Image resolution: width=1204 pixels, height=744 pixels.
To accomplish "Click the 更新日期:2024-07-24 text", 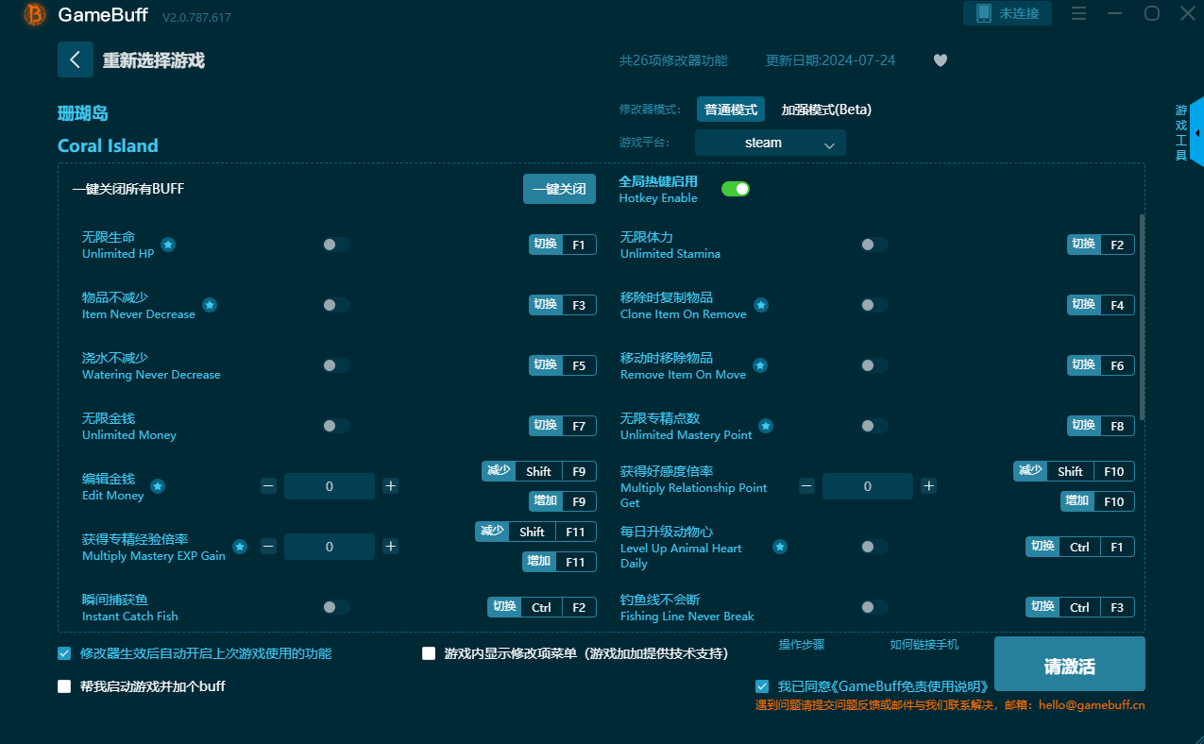I will point(830,60).
